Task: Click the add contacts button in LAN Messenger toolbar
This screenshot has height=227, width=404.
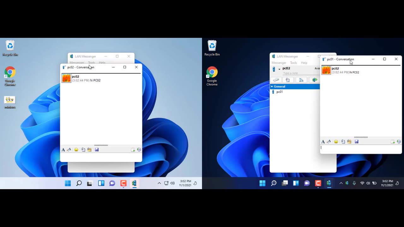Action: tap(314, 80)
